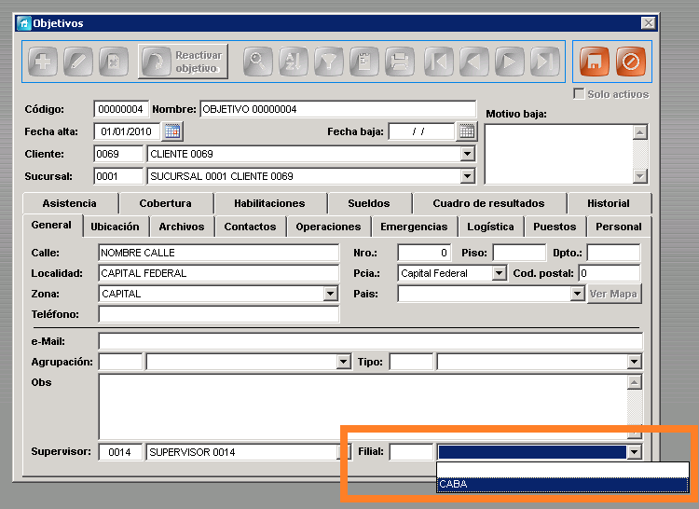Click the Nombre input field
The height and width of the screenshot is (509, 699).
pyautogui.click(x=338, y=109)
